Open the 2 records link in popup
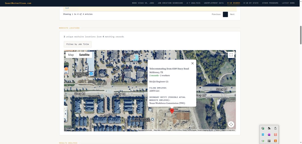Screen dimensions: 302x144 click(154, 76)
